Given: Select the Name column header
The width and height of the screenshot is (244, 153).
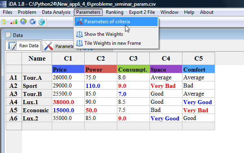Looking at the screenshot, I should coord(37,59).
